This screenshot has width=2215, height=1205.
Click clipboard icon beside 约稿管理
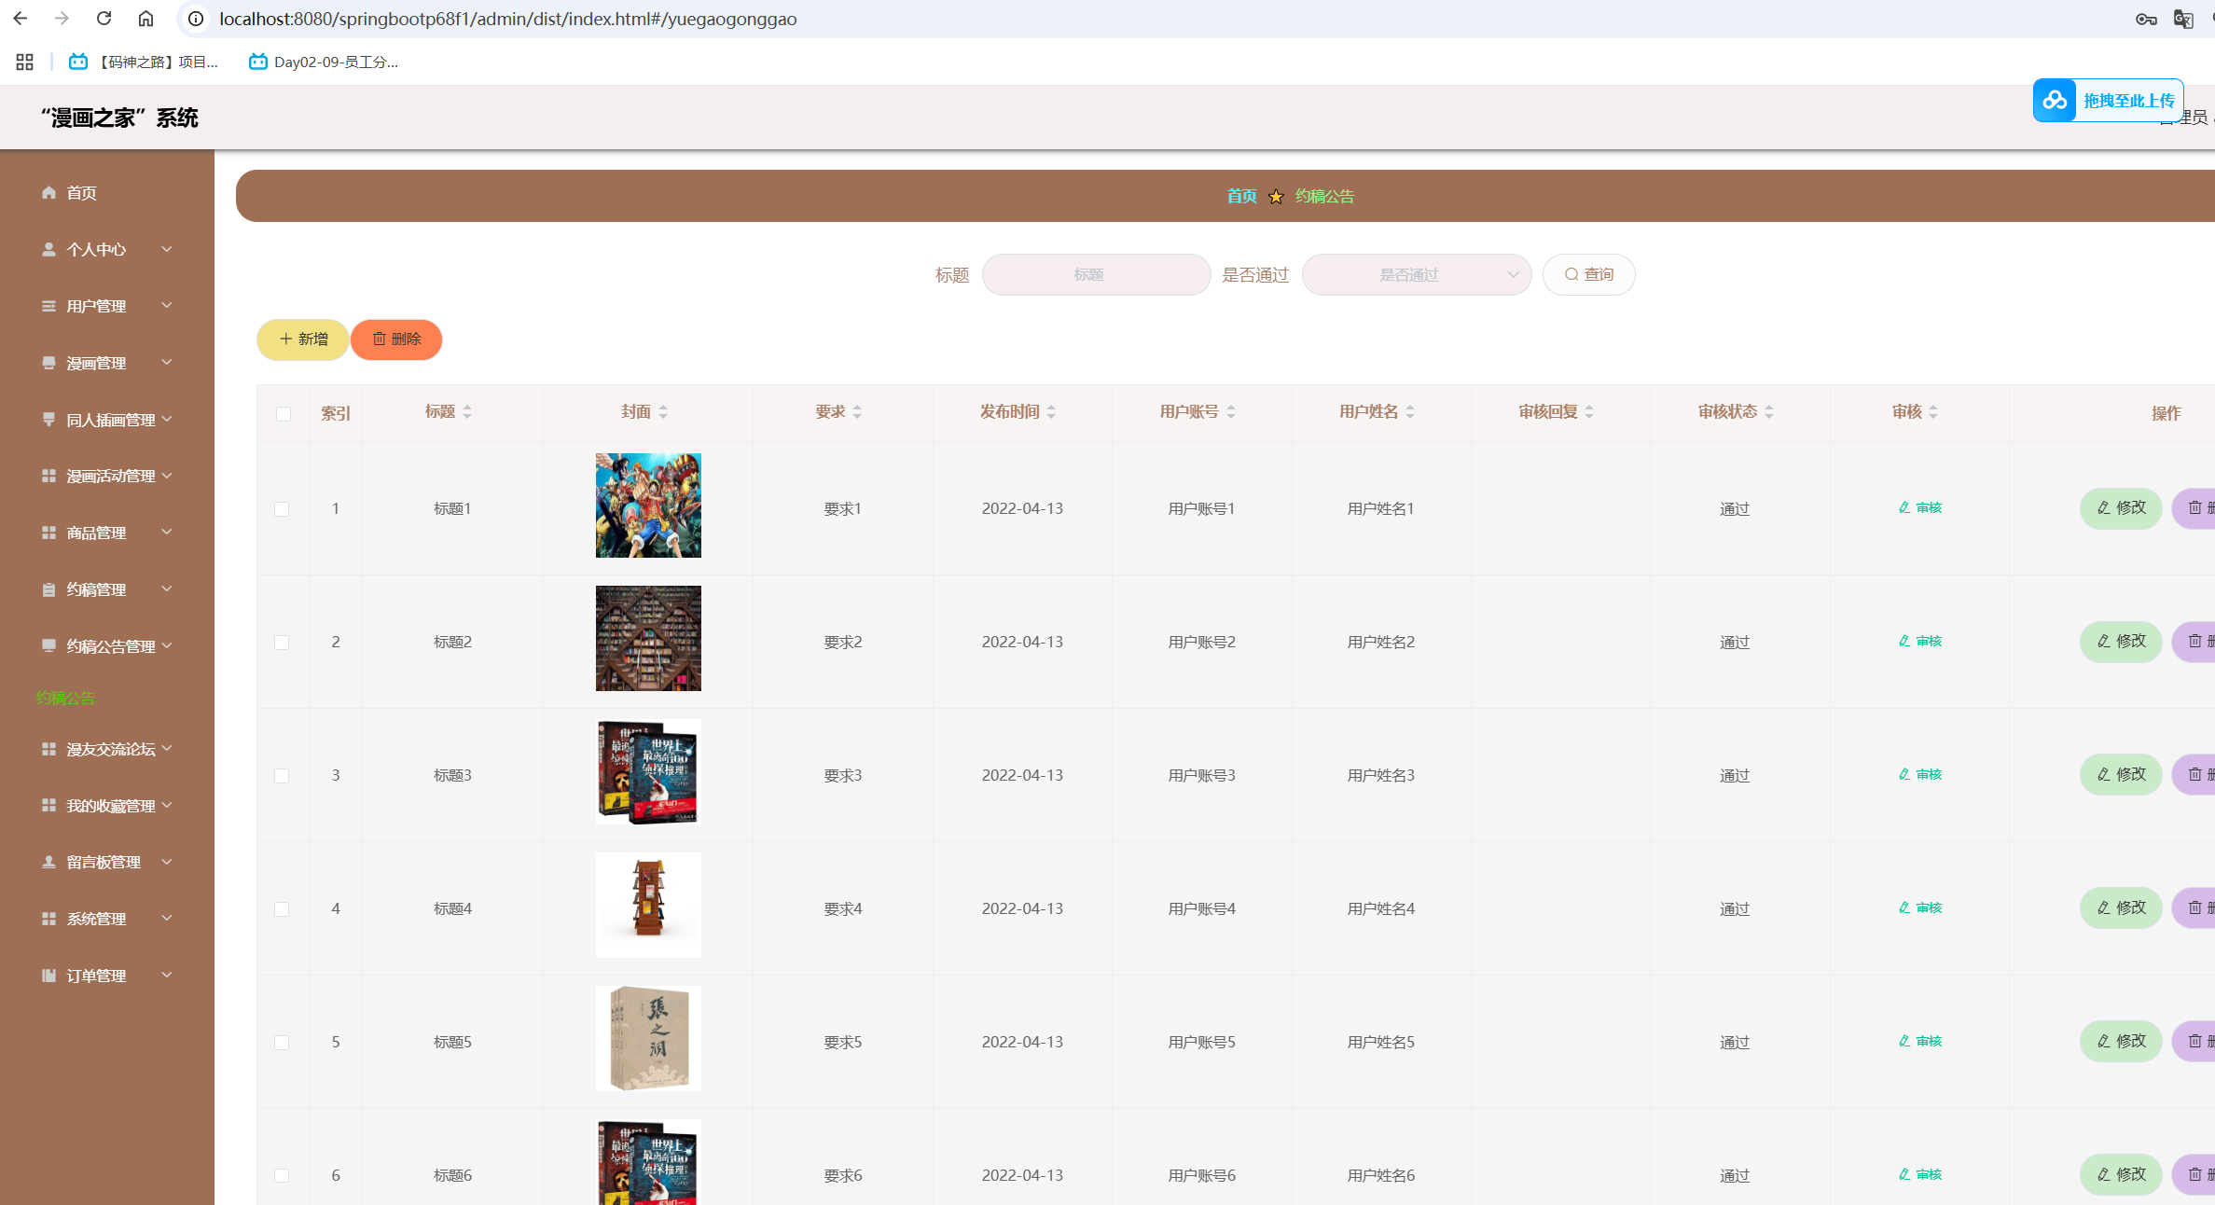click(48, 589)
